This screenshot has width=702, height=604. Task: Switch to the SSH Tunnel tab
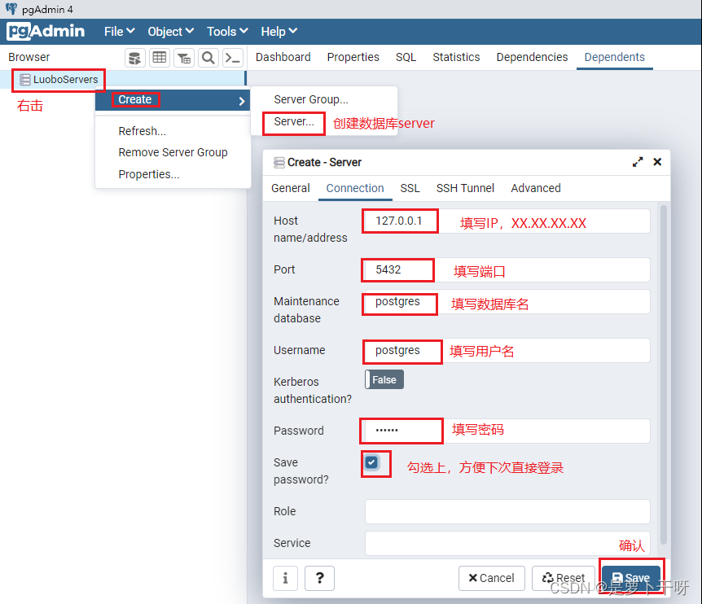(465, 188)
